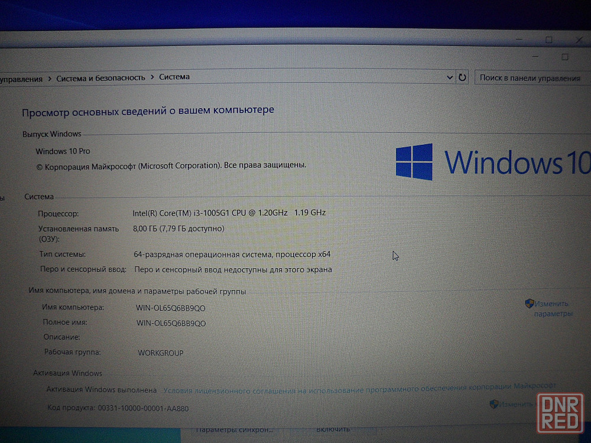Close the background window behind the 'Система' window
Viewport: 591px width, 443px height.
579,40
